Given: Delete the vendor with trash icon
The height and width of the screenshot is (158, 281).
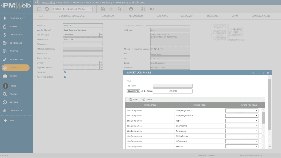Looking at the screenshot, I should pyautogui.click(x=119, y=9).
